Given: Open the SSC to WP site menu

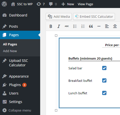Looking at the screenshot, I should (x=22, y=4).
